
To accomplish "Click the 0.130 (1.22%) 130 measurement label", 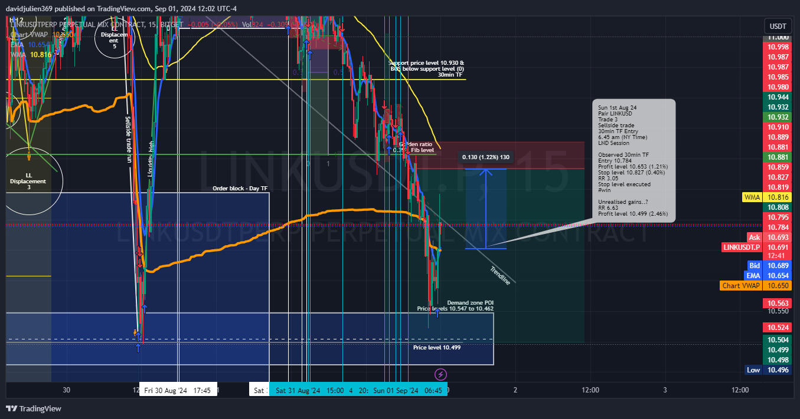I will 485,157.
